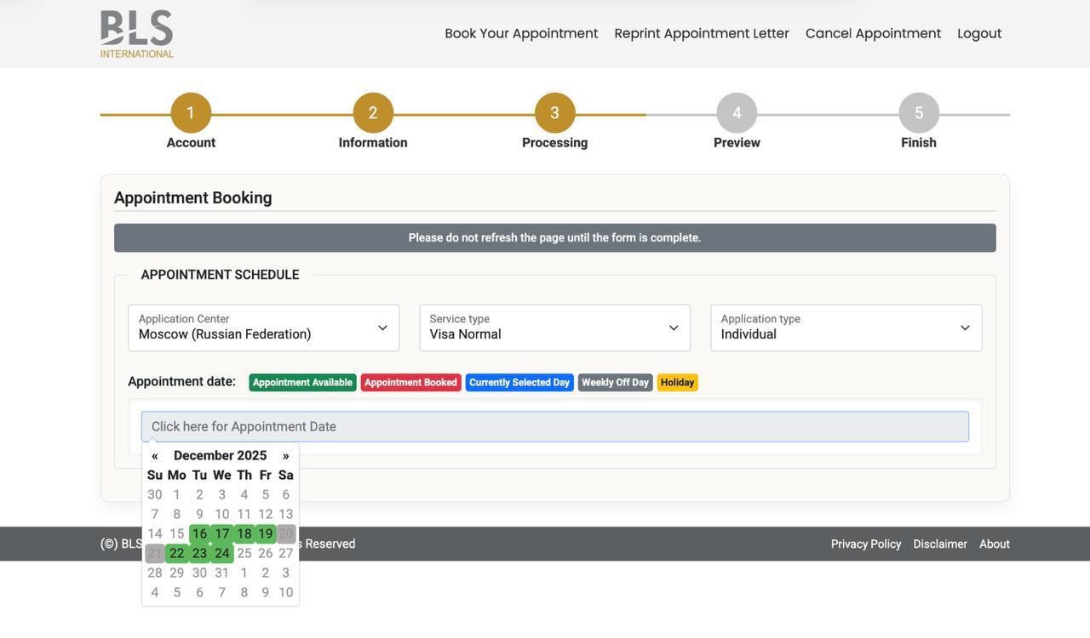Open the Privacy Policy link
Screen dimensions: 1090x638
click(x=866, y=544)
